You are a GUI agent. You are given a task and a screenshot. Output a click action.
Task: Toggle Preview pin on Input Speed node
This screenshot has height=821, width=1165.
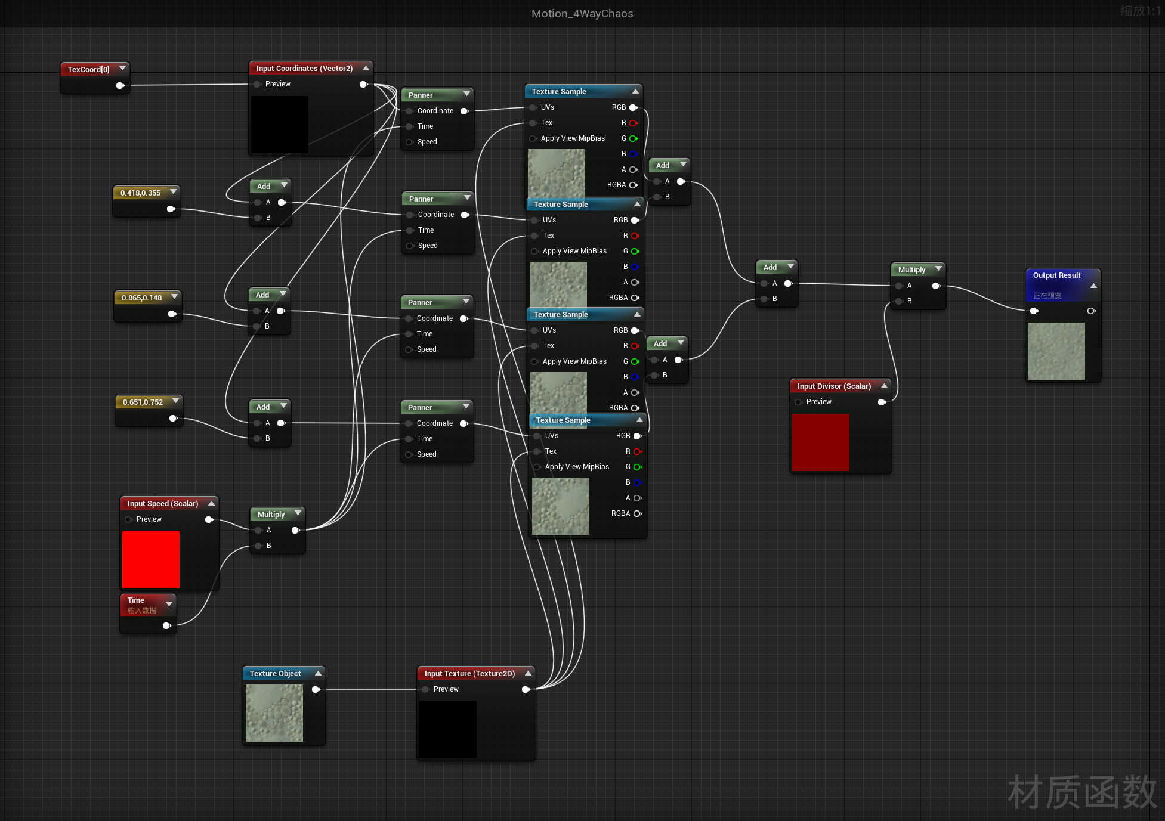point(129,520)
